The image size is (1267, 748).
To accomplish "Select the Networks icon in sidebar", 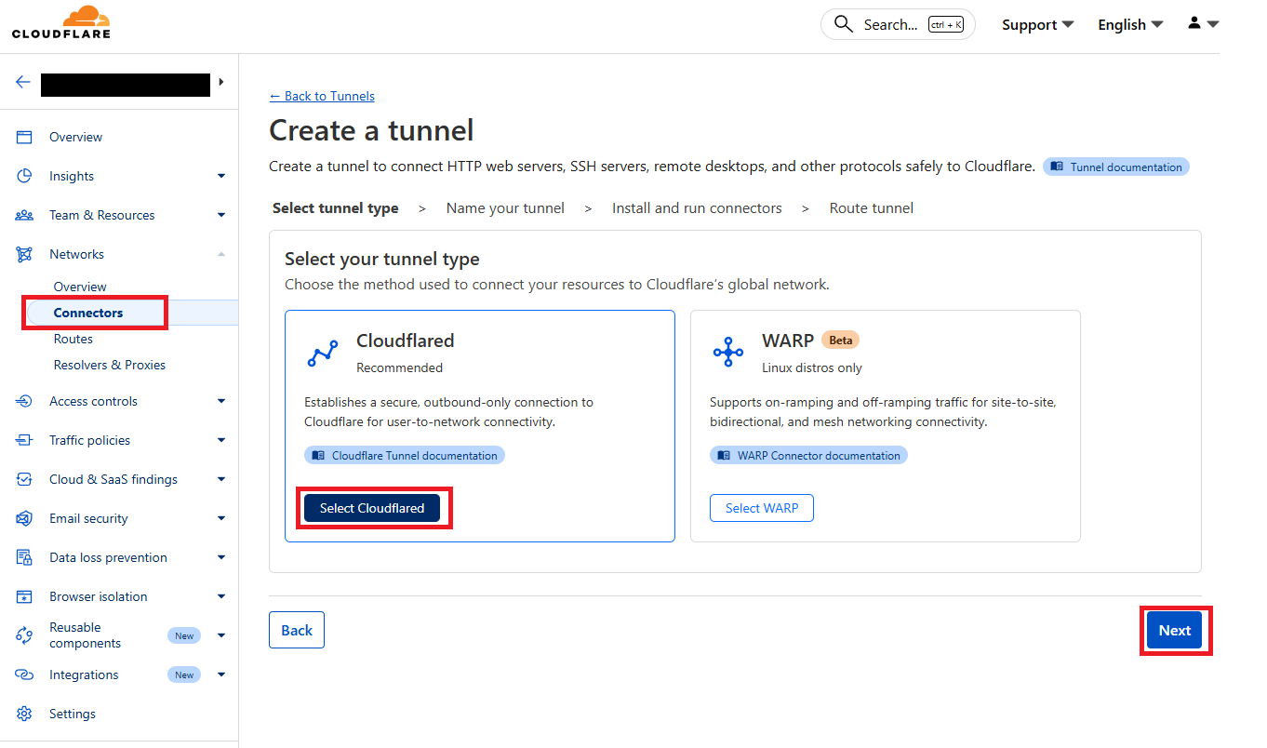I will (24, 253).
